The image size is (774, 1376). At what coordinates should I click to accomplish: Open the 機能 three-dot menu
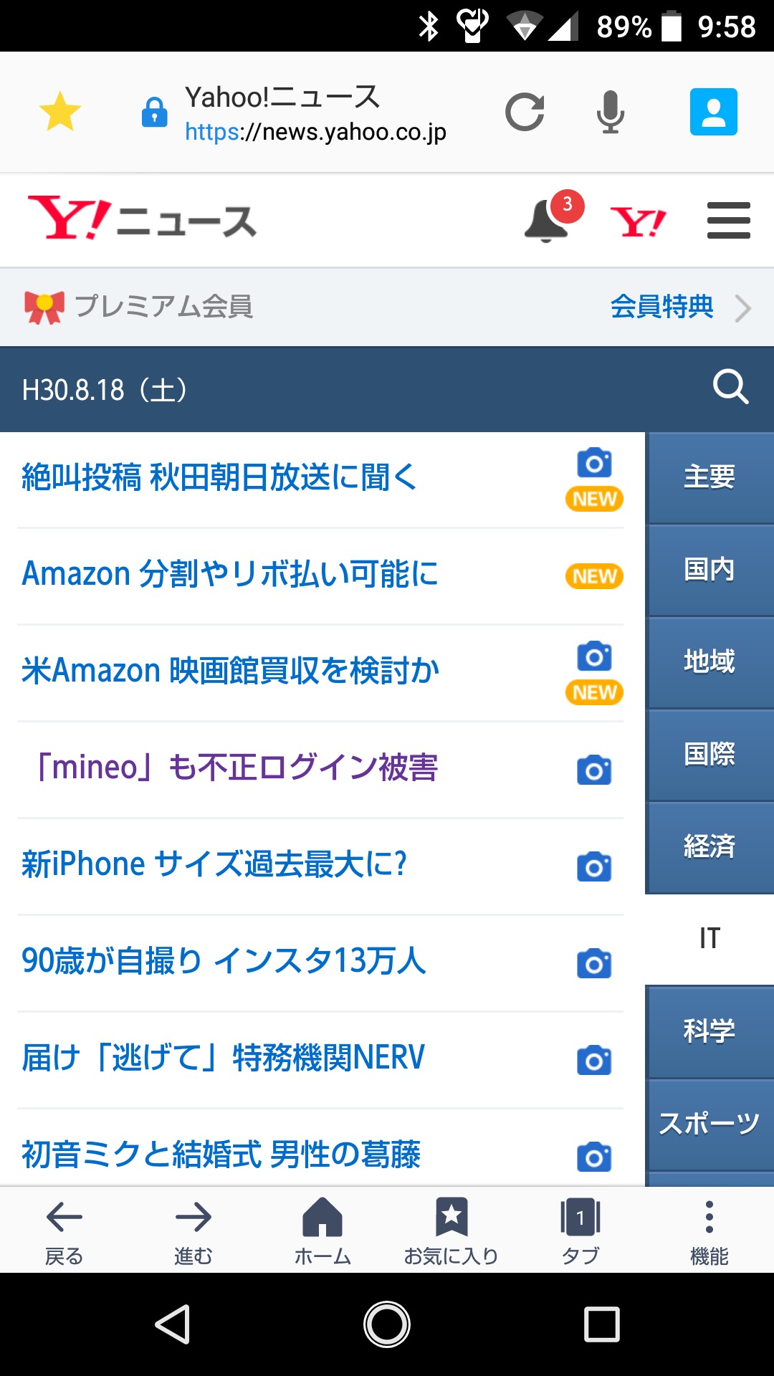709,1230
